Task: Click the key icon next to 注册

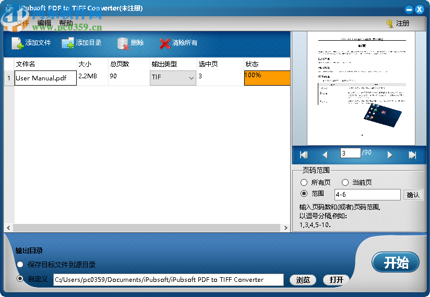Action: coord(389,24)
